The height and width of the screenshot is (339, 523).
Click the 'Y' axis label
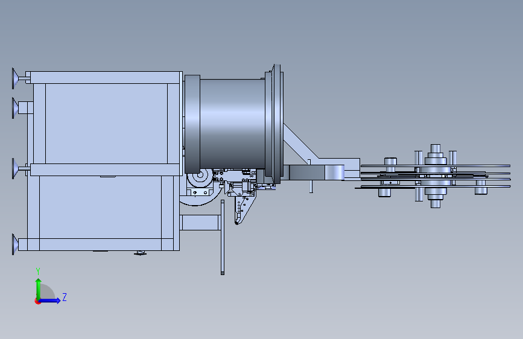(38, 271)
